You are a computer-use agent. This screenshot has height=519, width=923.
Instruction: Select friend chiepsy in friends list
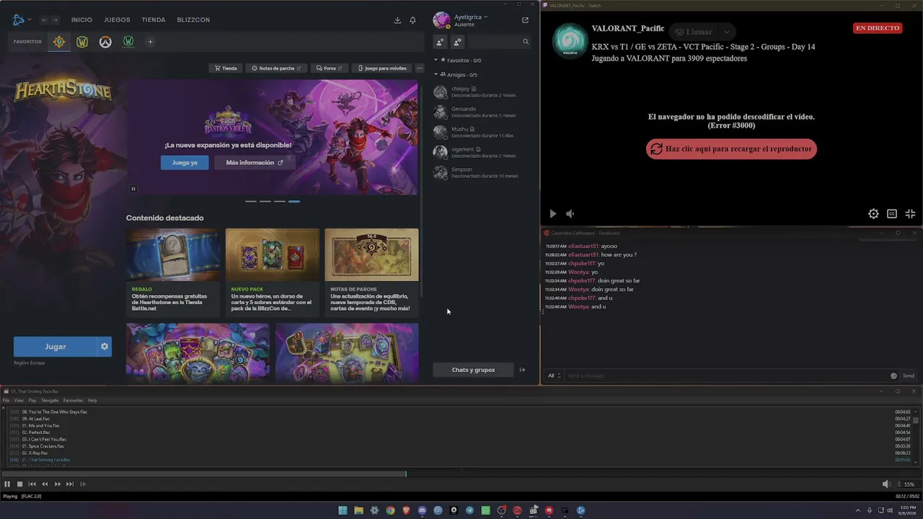(x=482, y=92)
